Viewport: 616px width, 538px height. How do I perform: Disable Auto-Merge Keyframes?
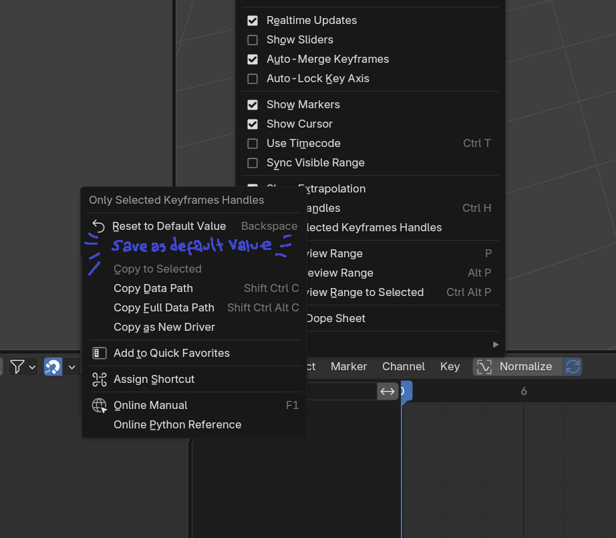(x=253, y=59)
